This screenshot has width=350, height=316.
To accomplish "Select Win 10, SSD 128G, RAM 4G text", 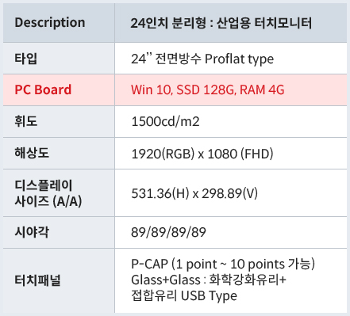I will click(208, 89).
